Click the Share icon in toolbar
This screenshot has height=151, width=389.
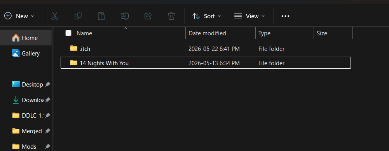point(148,16)
